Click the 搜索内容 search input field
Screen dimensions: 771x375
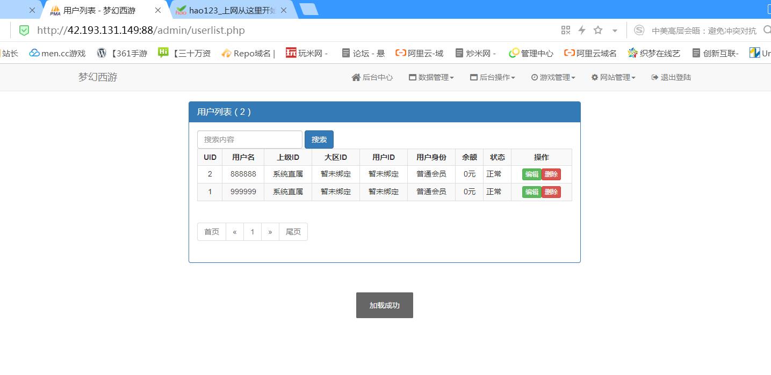coord(250,139)
